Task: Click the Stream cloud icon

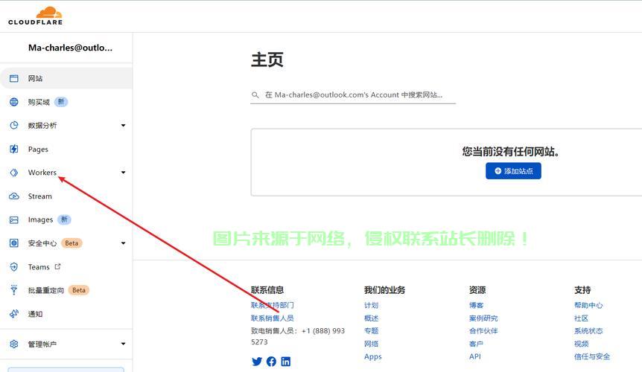Action: coord(14,196)
